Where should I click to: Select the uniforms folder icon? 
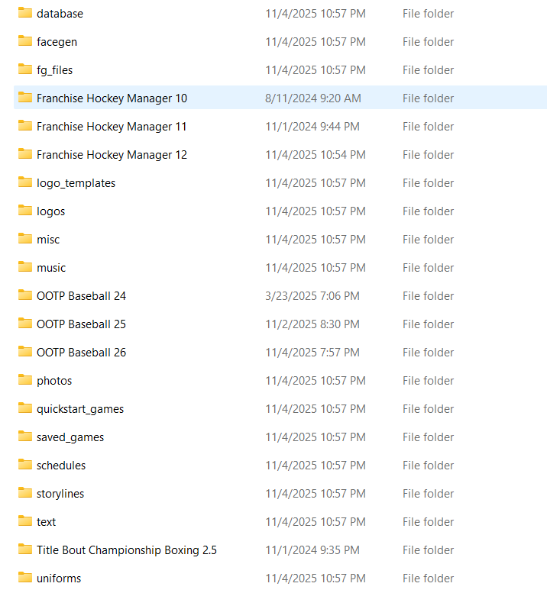click(x=25, y=578)
